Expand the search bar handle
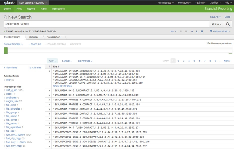Viewport: 234px width, 149px height. point(7,28)
